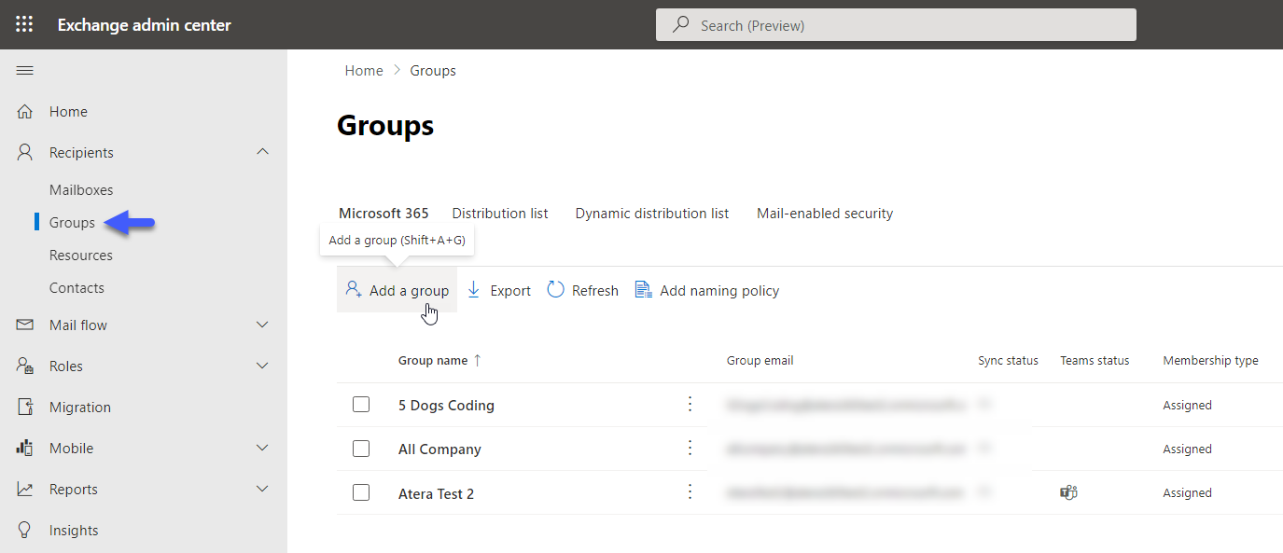The width and height of the screenshot is (1283, 553).
Task: Click the Insights lightbulb icon
Action: point(25,531)
